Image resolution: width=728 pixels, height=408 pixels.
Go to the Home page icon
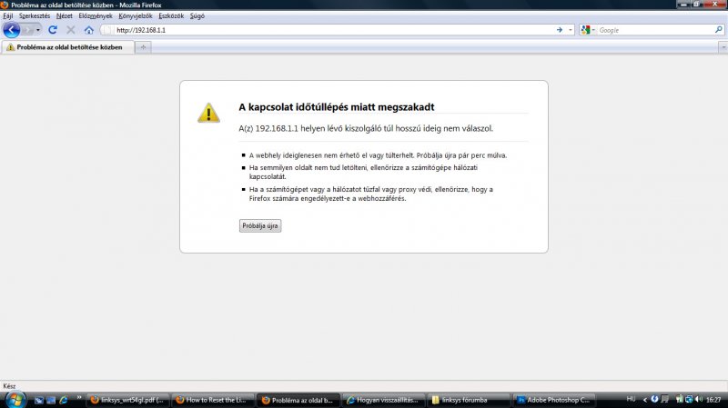(x=88, y=30)
